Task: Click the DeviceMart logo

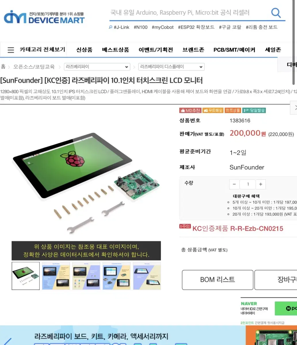Action: [44, 18]
